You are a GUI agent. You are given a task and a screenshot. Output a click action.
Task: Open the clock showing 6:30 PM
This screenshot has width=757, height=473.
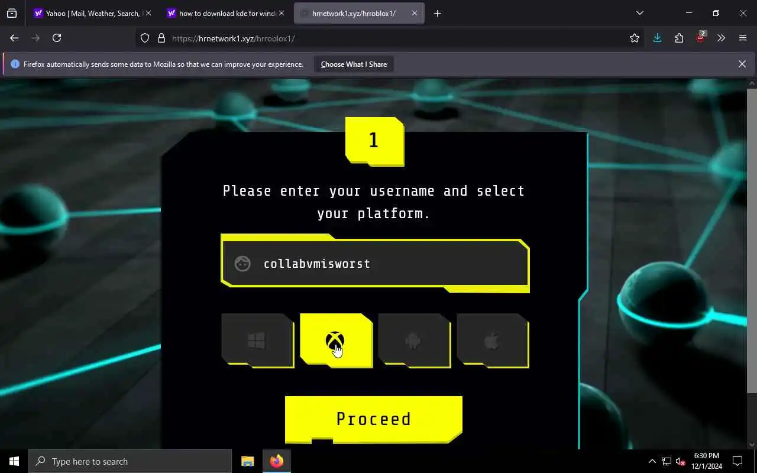(x=707, y=461)
